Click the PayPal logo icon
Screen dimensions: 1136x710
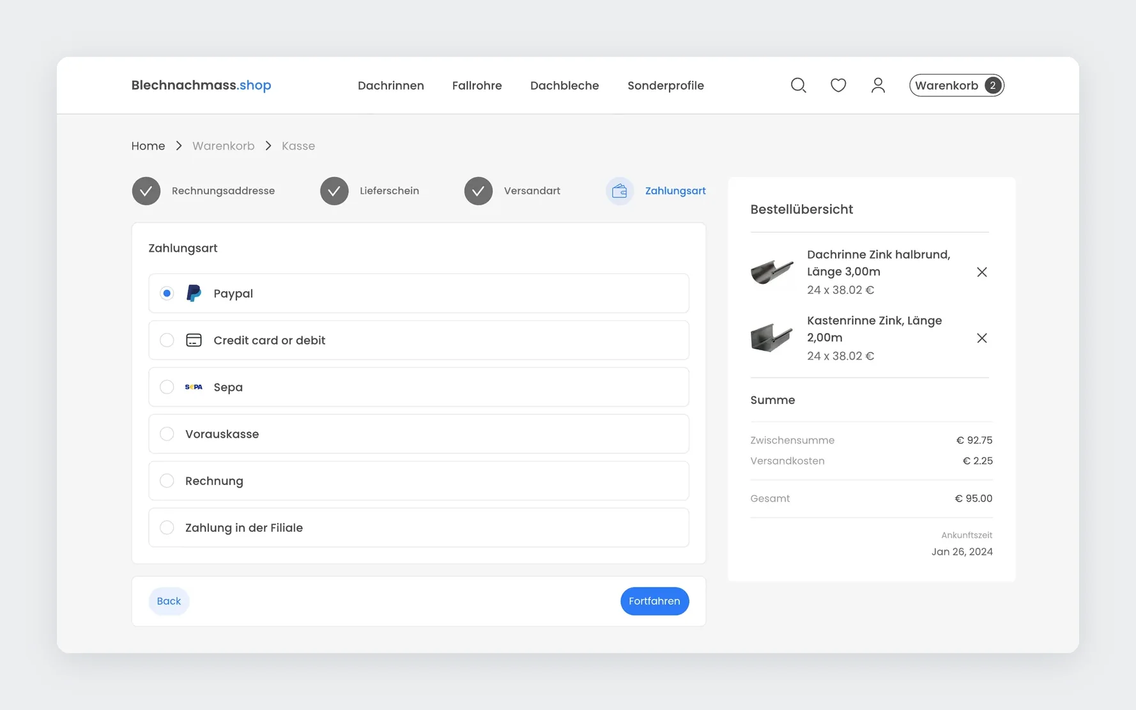[x=194, y=293]
